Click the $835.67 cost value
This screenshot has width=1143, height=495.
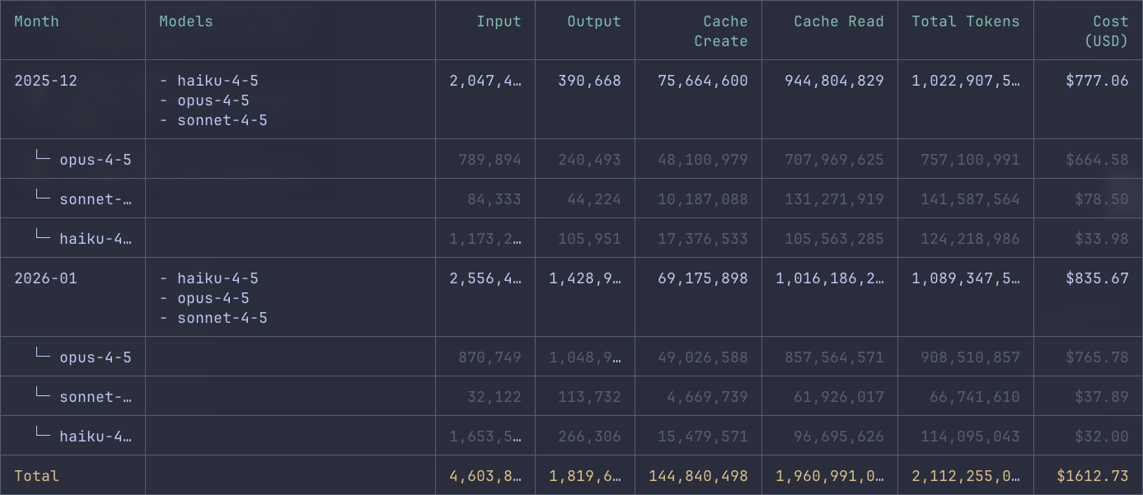click(x=1097, y=278)
